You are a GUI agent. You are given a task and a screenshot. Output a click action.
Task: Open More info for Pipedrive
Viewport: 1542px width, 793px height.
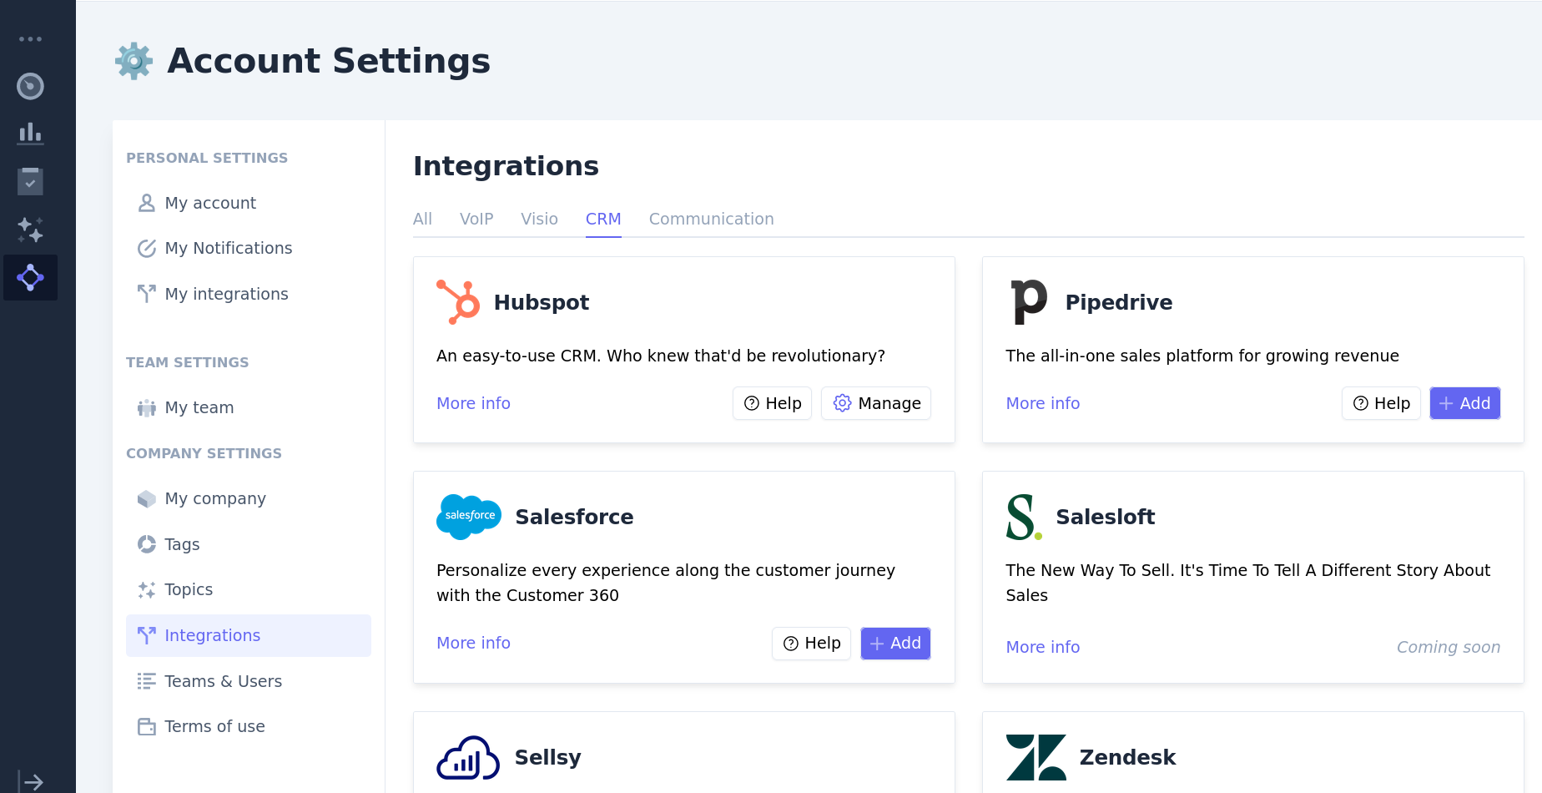[x=1042, y=403]
